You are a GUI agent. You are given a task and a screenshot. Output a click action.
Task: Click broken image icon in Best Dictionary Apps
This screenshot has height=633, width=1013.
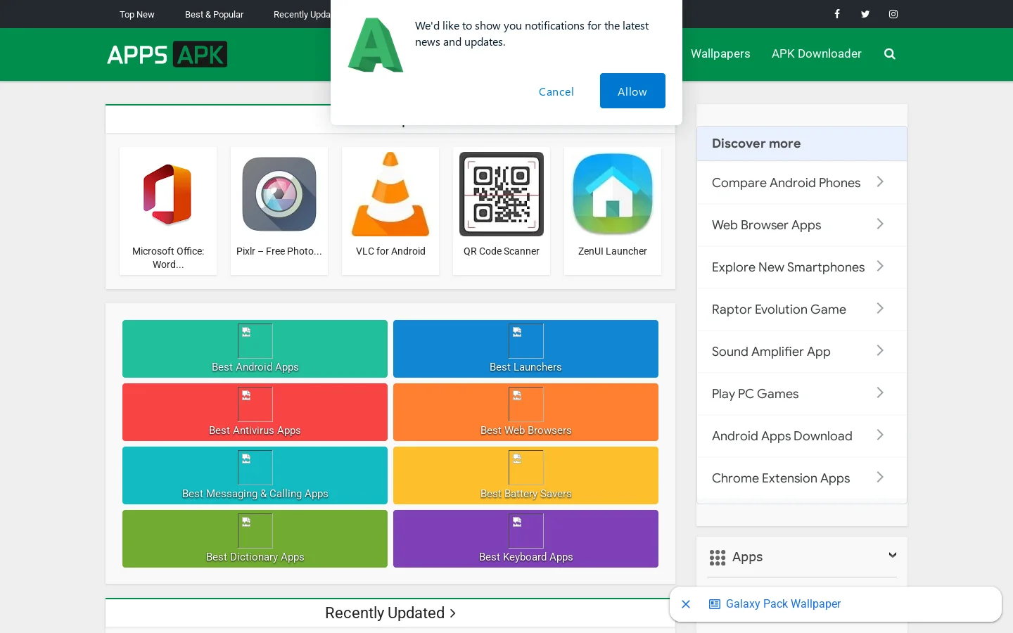(255, 531)
